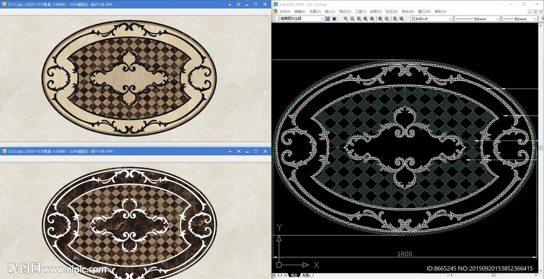544x279 pixels.
Task: Select the Zoom Object tool
Action: (x=372, y=19)
